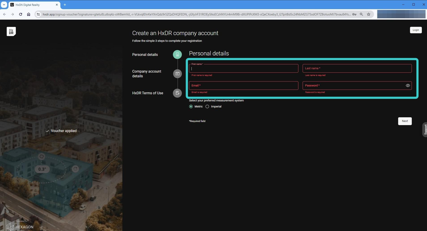Click the 'Last name is required' error message
This screenshot has width=427, height=231.
[x=315, y=75]
